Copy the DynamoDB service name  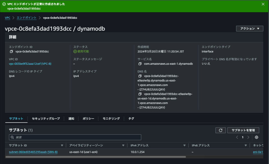pyautogui.click(x=139, y=64)
